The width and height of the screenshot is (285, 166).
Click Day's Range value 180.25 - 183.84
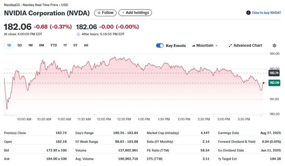coord(126,133)
